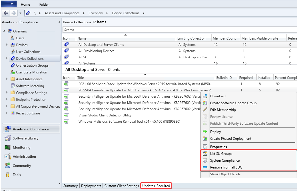Choose Deploy from the context menu

248,132
